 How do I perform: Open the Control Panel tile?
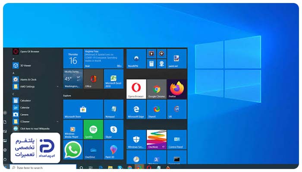pos(177,140)
